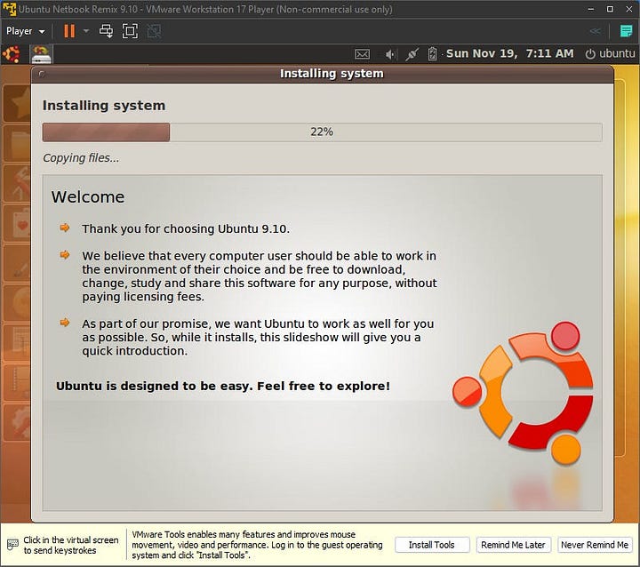
Task: Select the installer icon in Ubuntu panel
Action: tap(41, 55)
